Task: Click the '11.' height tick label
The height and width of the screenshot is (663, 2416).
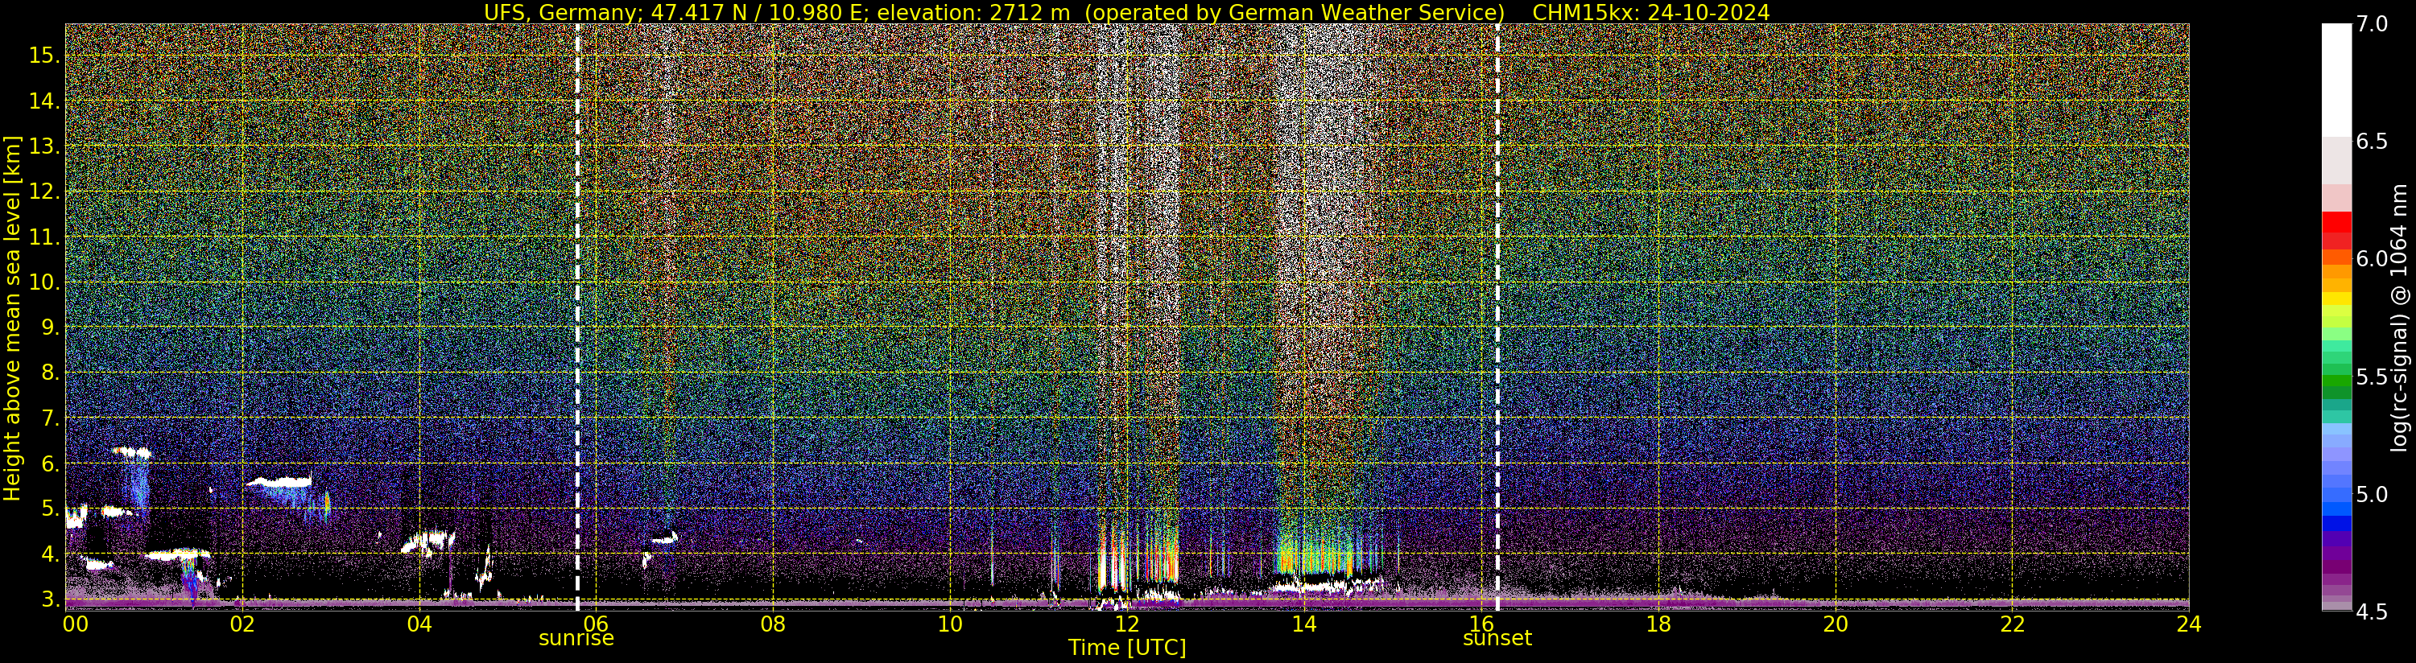Action: pyautogui.click(x=44, y=237)
